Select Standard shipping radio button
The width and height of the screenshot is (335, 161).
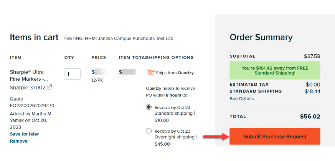tap(149, 107)
